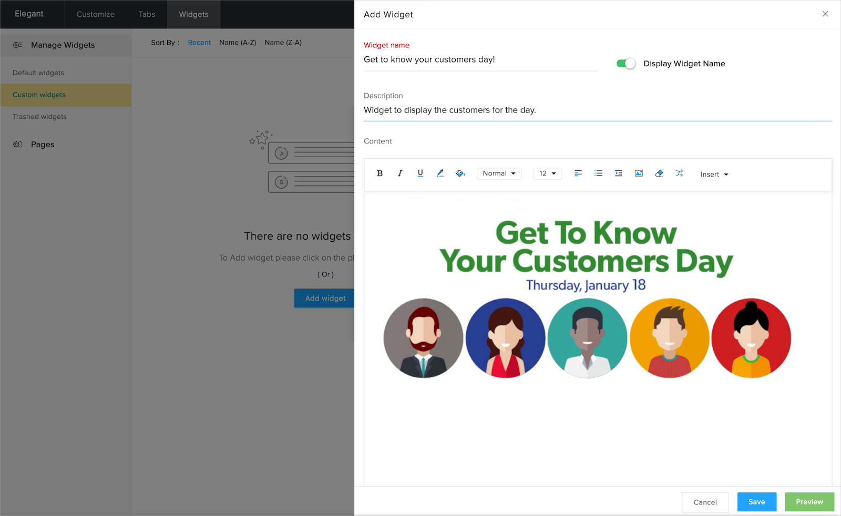Set text alignment in the content editor
Viewport: 841px width, 516px height.
[x=578, y=173]
